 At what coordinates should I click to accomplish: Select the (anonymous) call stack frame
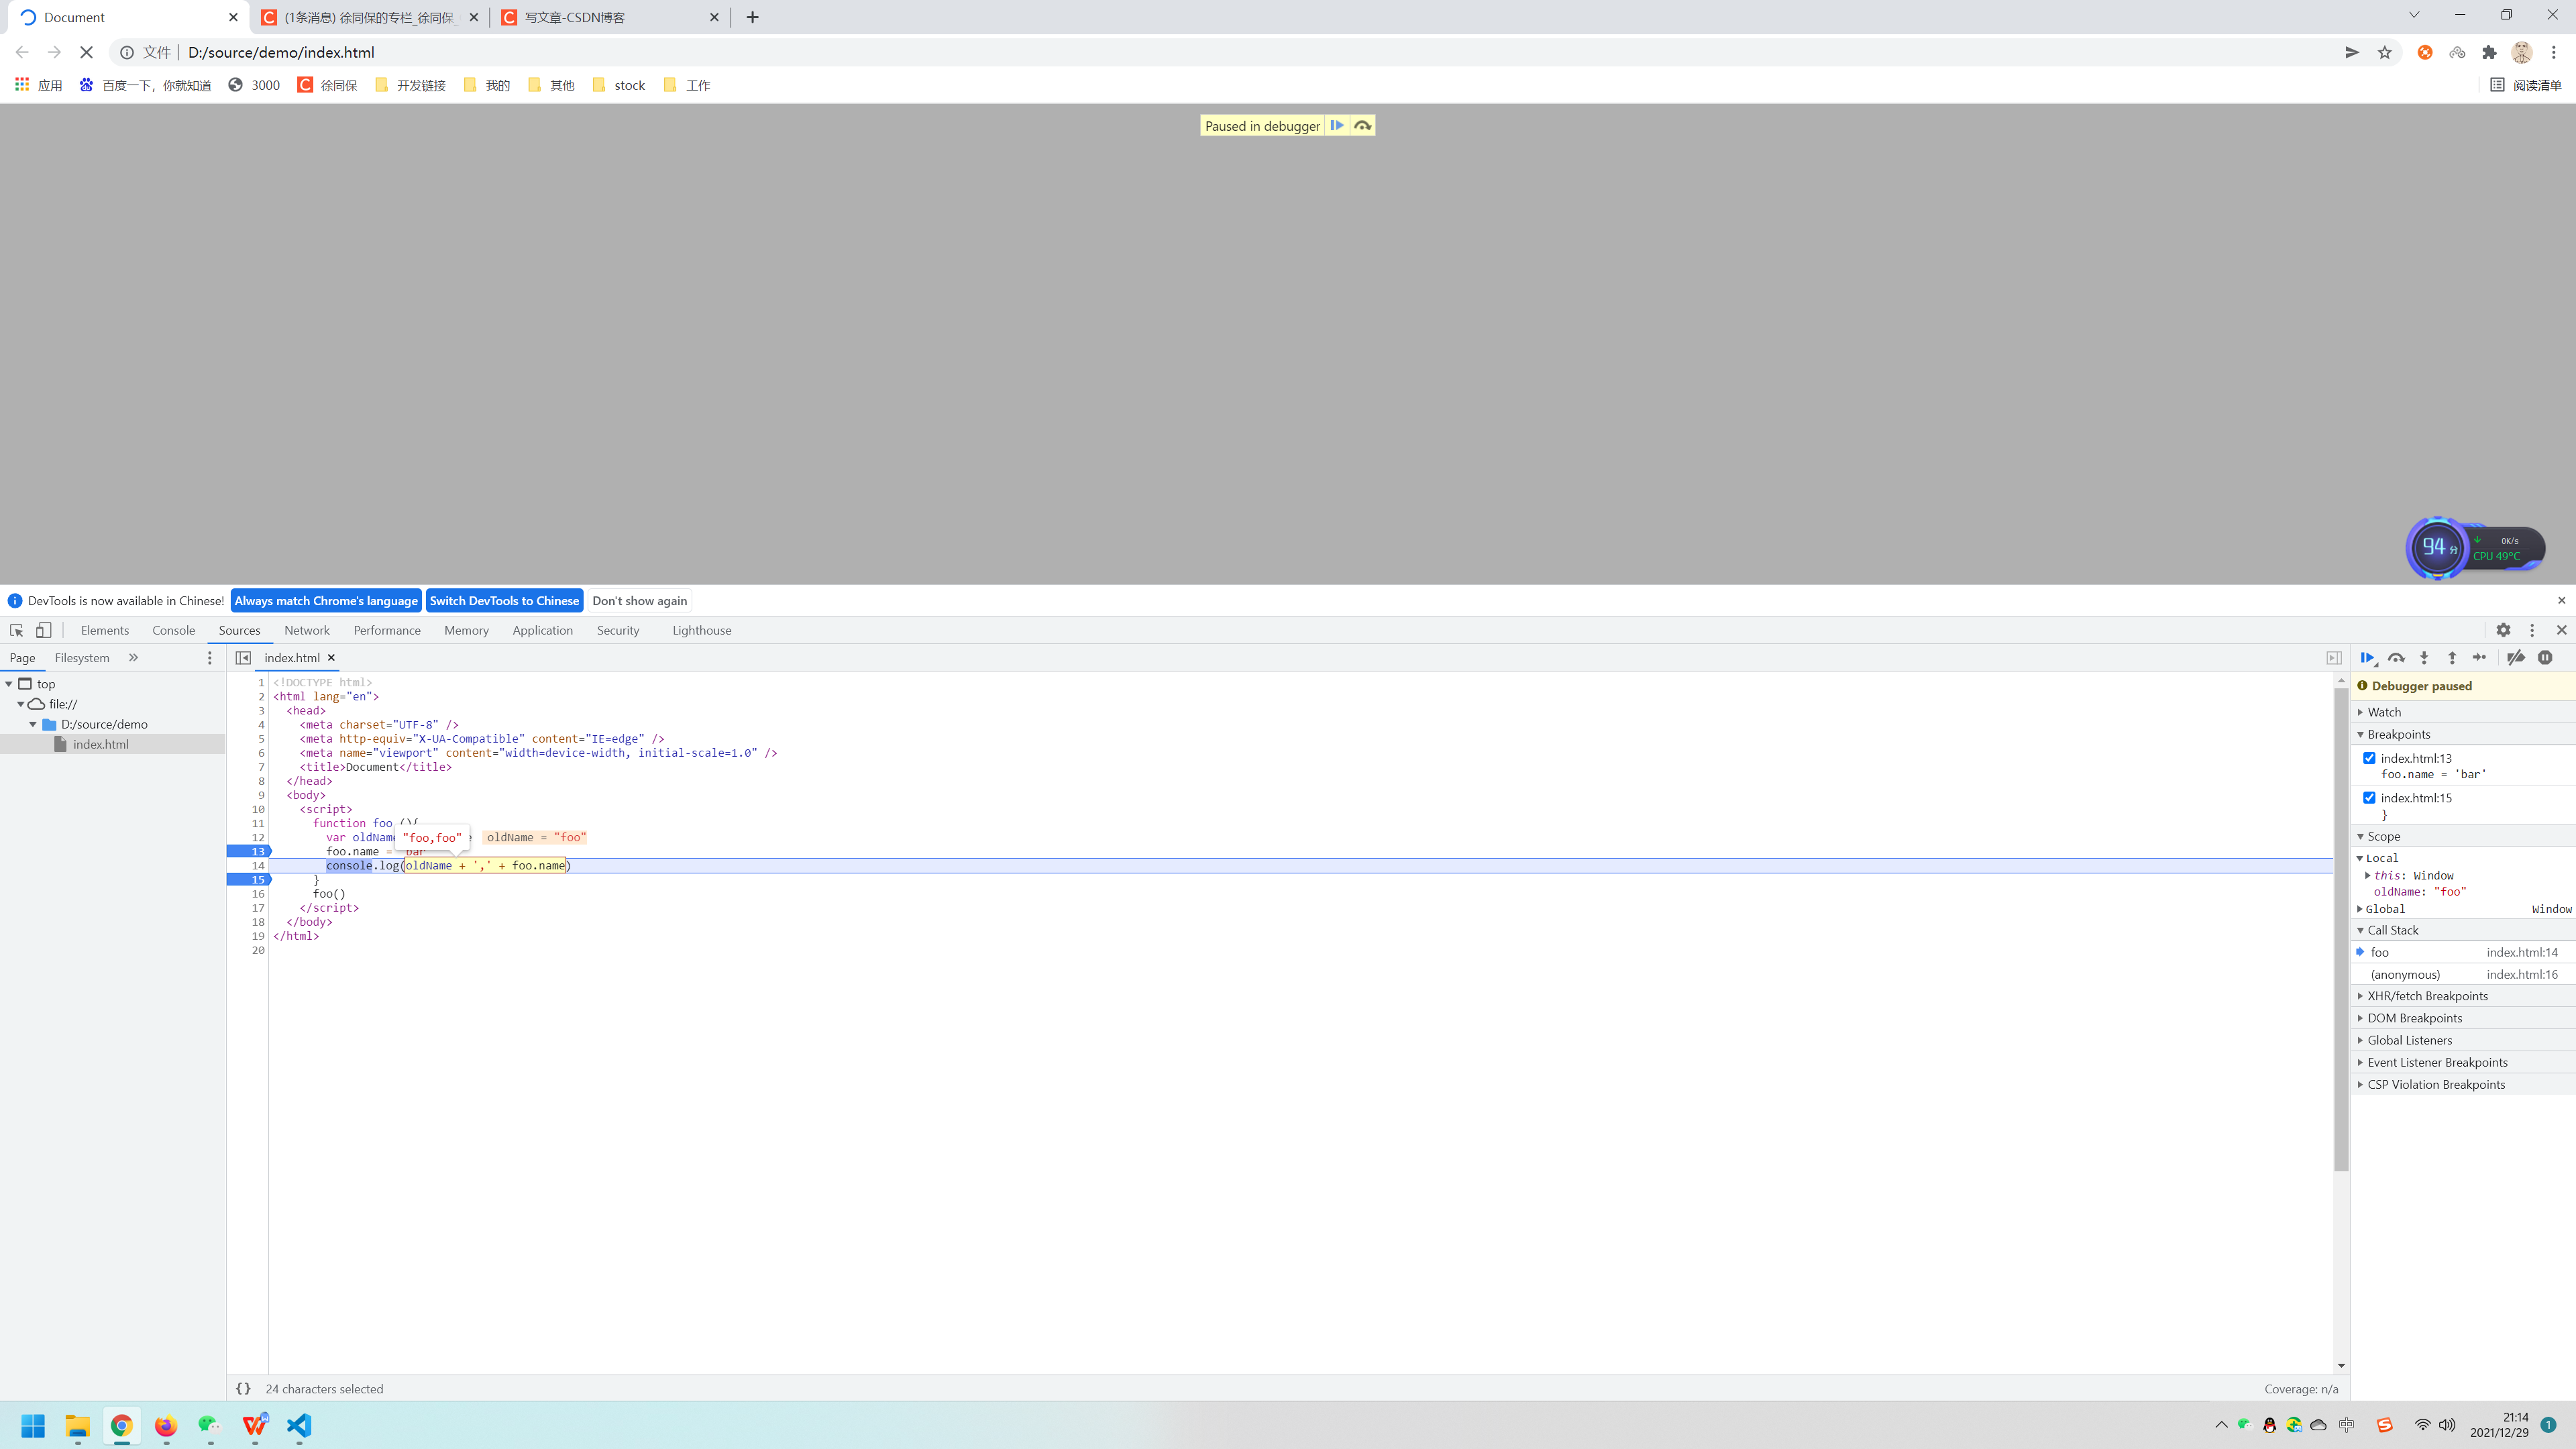pos(2405,974)
